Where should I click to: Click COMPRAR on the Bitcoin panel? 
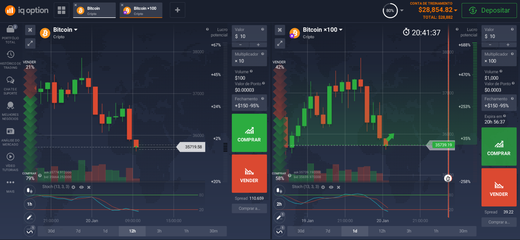(249, 133)
